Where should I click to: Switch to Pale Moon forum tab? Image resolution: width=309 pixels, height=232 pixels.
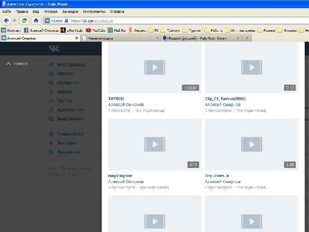[x=202, y=38]
